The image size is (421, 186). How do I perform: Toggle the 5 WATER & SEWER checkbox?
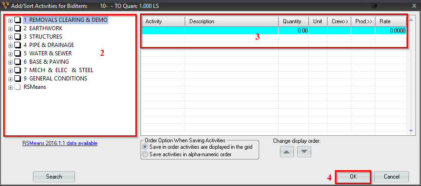[x=18, y=53]
